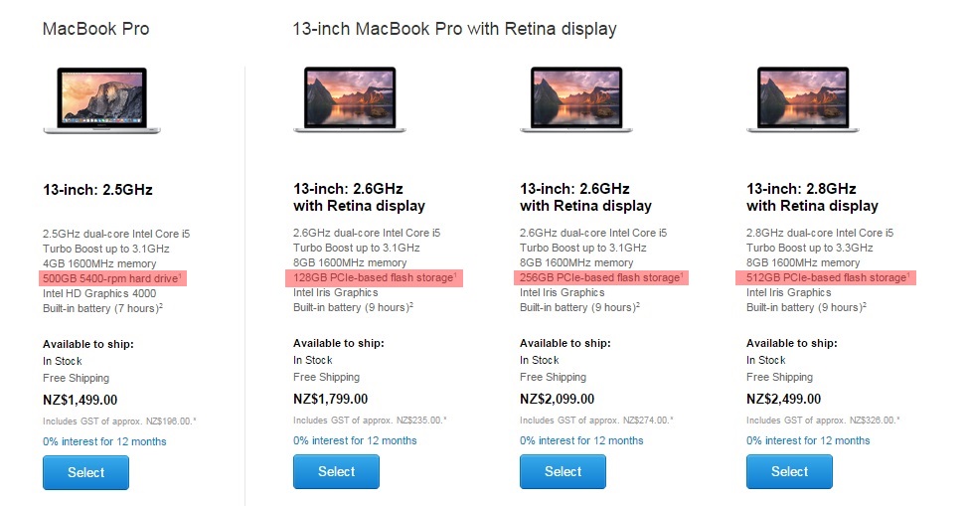Click the highlighted 256GB PCIe-based flash storage text
The image size is (967, 506).
(x=599, y=277)
